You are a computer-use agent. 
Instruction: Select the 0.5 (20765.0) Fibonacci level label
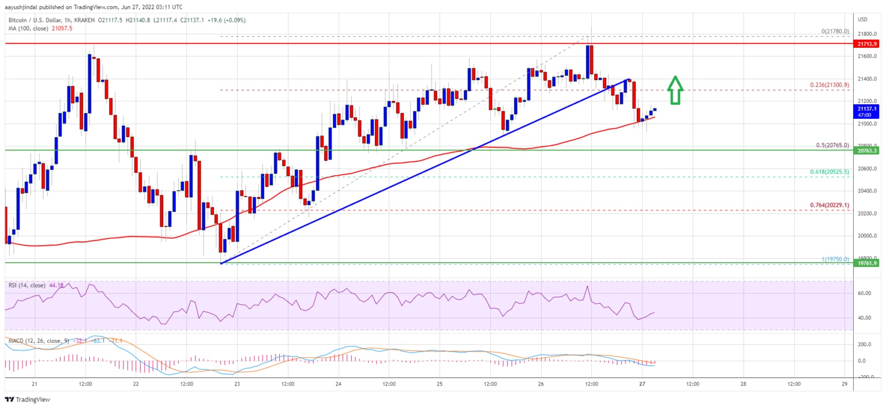coord(832,145)
